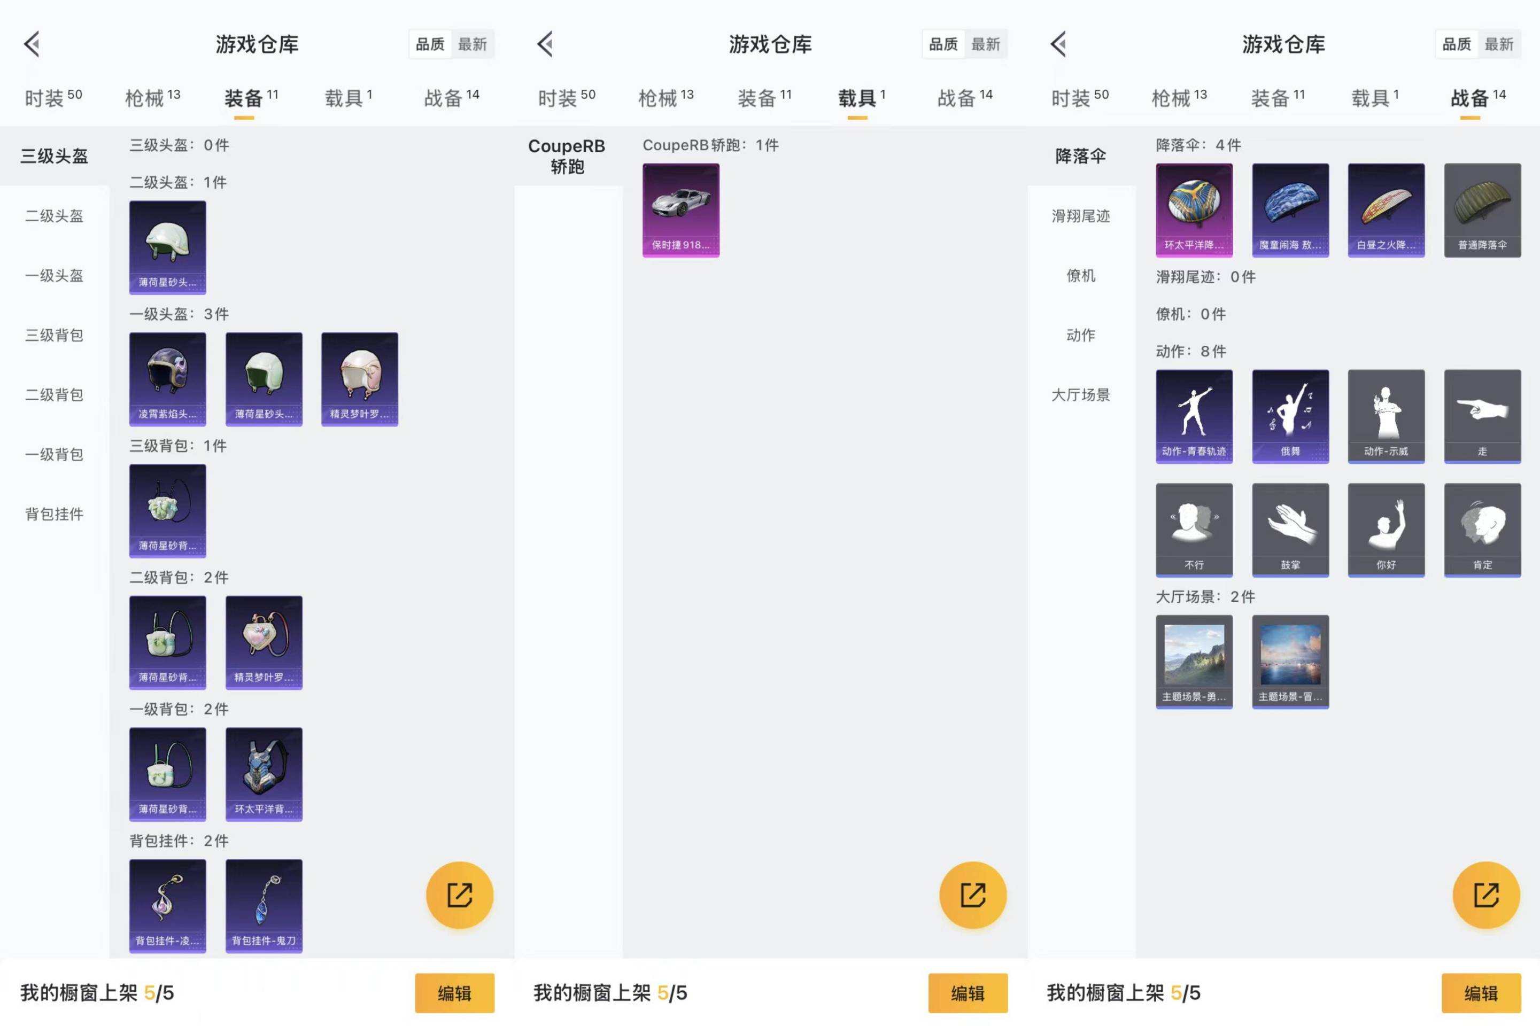The width and height of the screenshot is (1540, 1026).
Task: Toggle sort to 最新 in the left panel
Action: pos(472,44)
